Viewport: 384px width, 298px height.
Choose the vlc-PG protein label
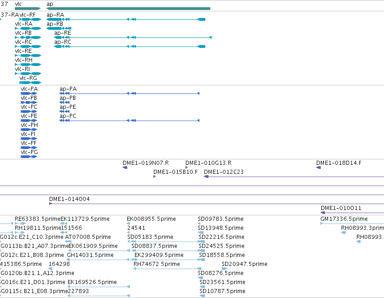click(x=29, y=152)
